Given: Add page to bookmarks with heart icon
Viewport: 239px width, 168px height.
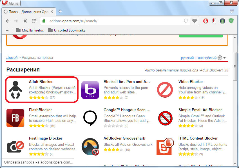Looking at the screenshot, I should (x=194, y=21).
